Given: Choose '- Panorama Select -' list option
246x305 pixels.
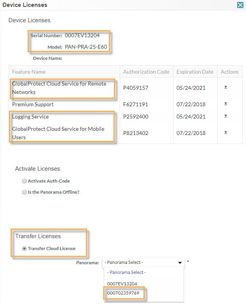Looking at the screenshot, I should click(x=127, y=272).
